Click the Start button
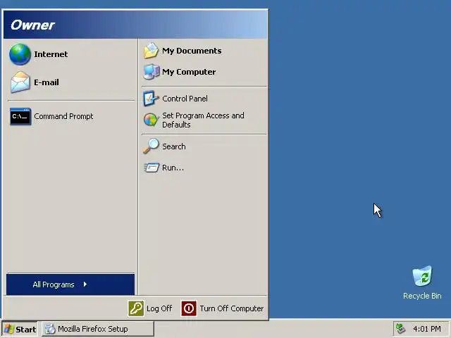The width and height of the screenshot is (451, 338). pyautogui.click(x=20, y=329)
